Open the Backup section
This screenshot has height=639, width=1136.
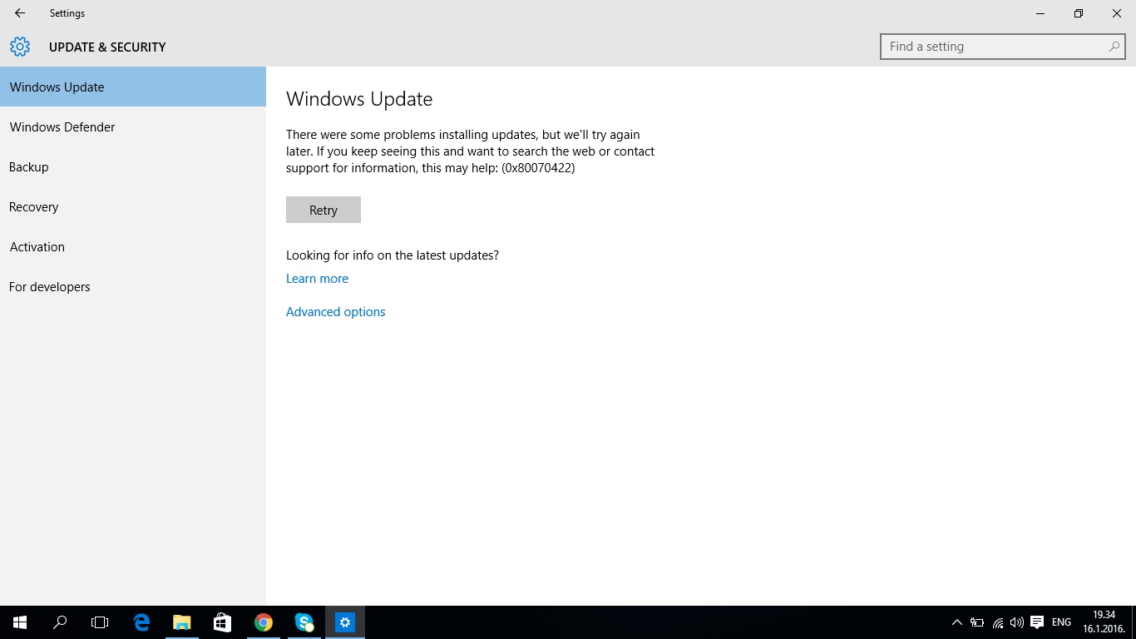click(133, 166)
